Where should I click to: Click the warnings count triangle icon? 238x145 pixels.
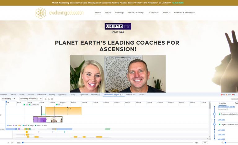coord(227,95)
